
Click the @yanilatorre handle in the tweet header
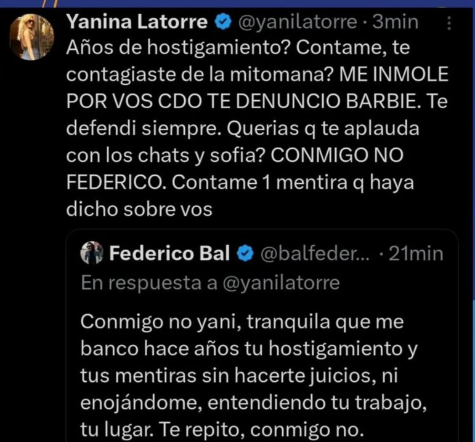click(296, 23)
